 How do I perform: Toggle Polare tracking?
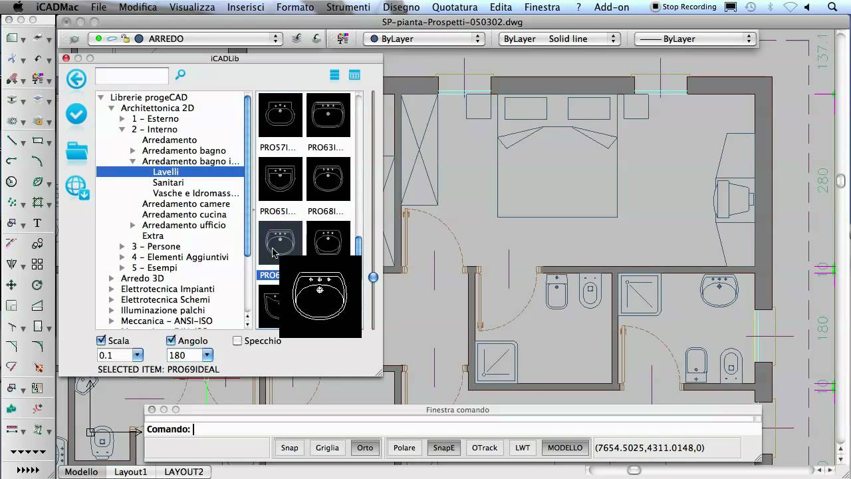(404, 448)
